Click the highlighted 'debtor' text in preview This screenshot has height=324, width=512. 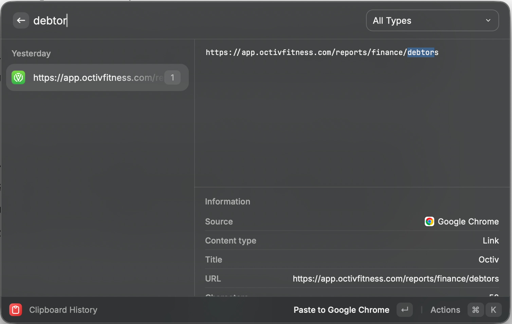pos(420,52)
